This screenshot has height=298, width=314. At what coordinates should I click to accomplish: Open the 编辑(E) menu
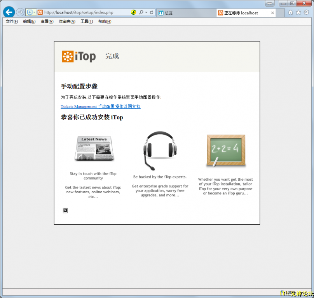coord(29,21)
